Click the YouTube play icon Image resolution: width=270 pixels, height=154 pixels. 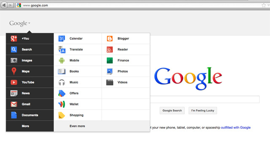click(14, 82)
